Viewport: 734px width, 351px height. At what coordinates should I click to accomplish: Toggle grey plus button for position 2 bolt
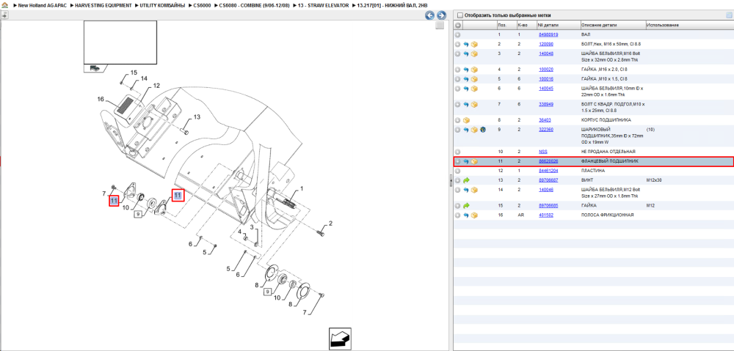click(x=458, y=45)
